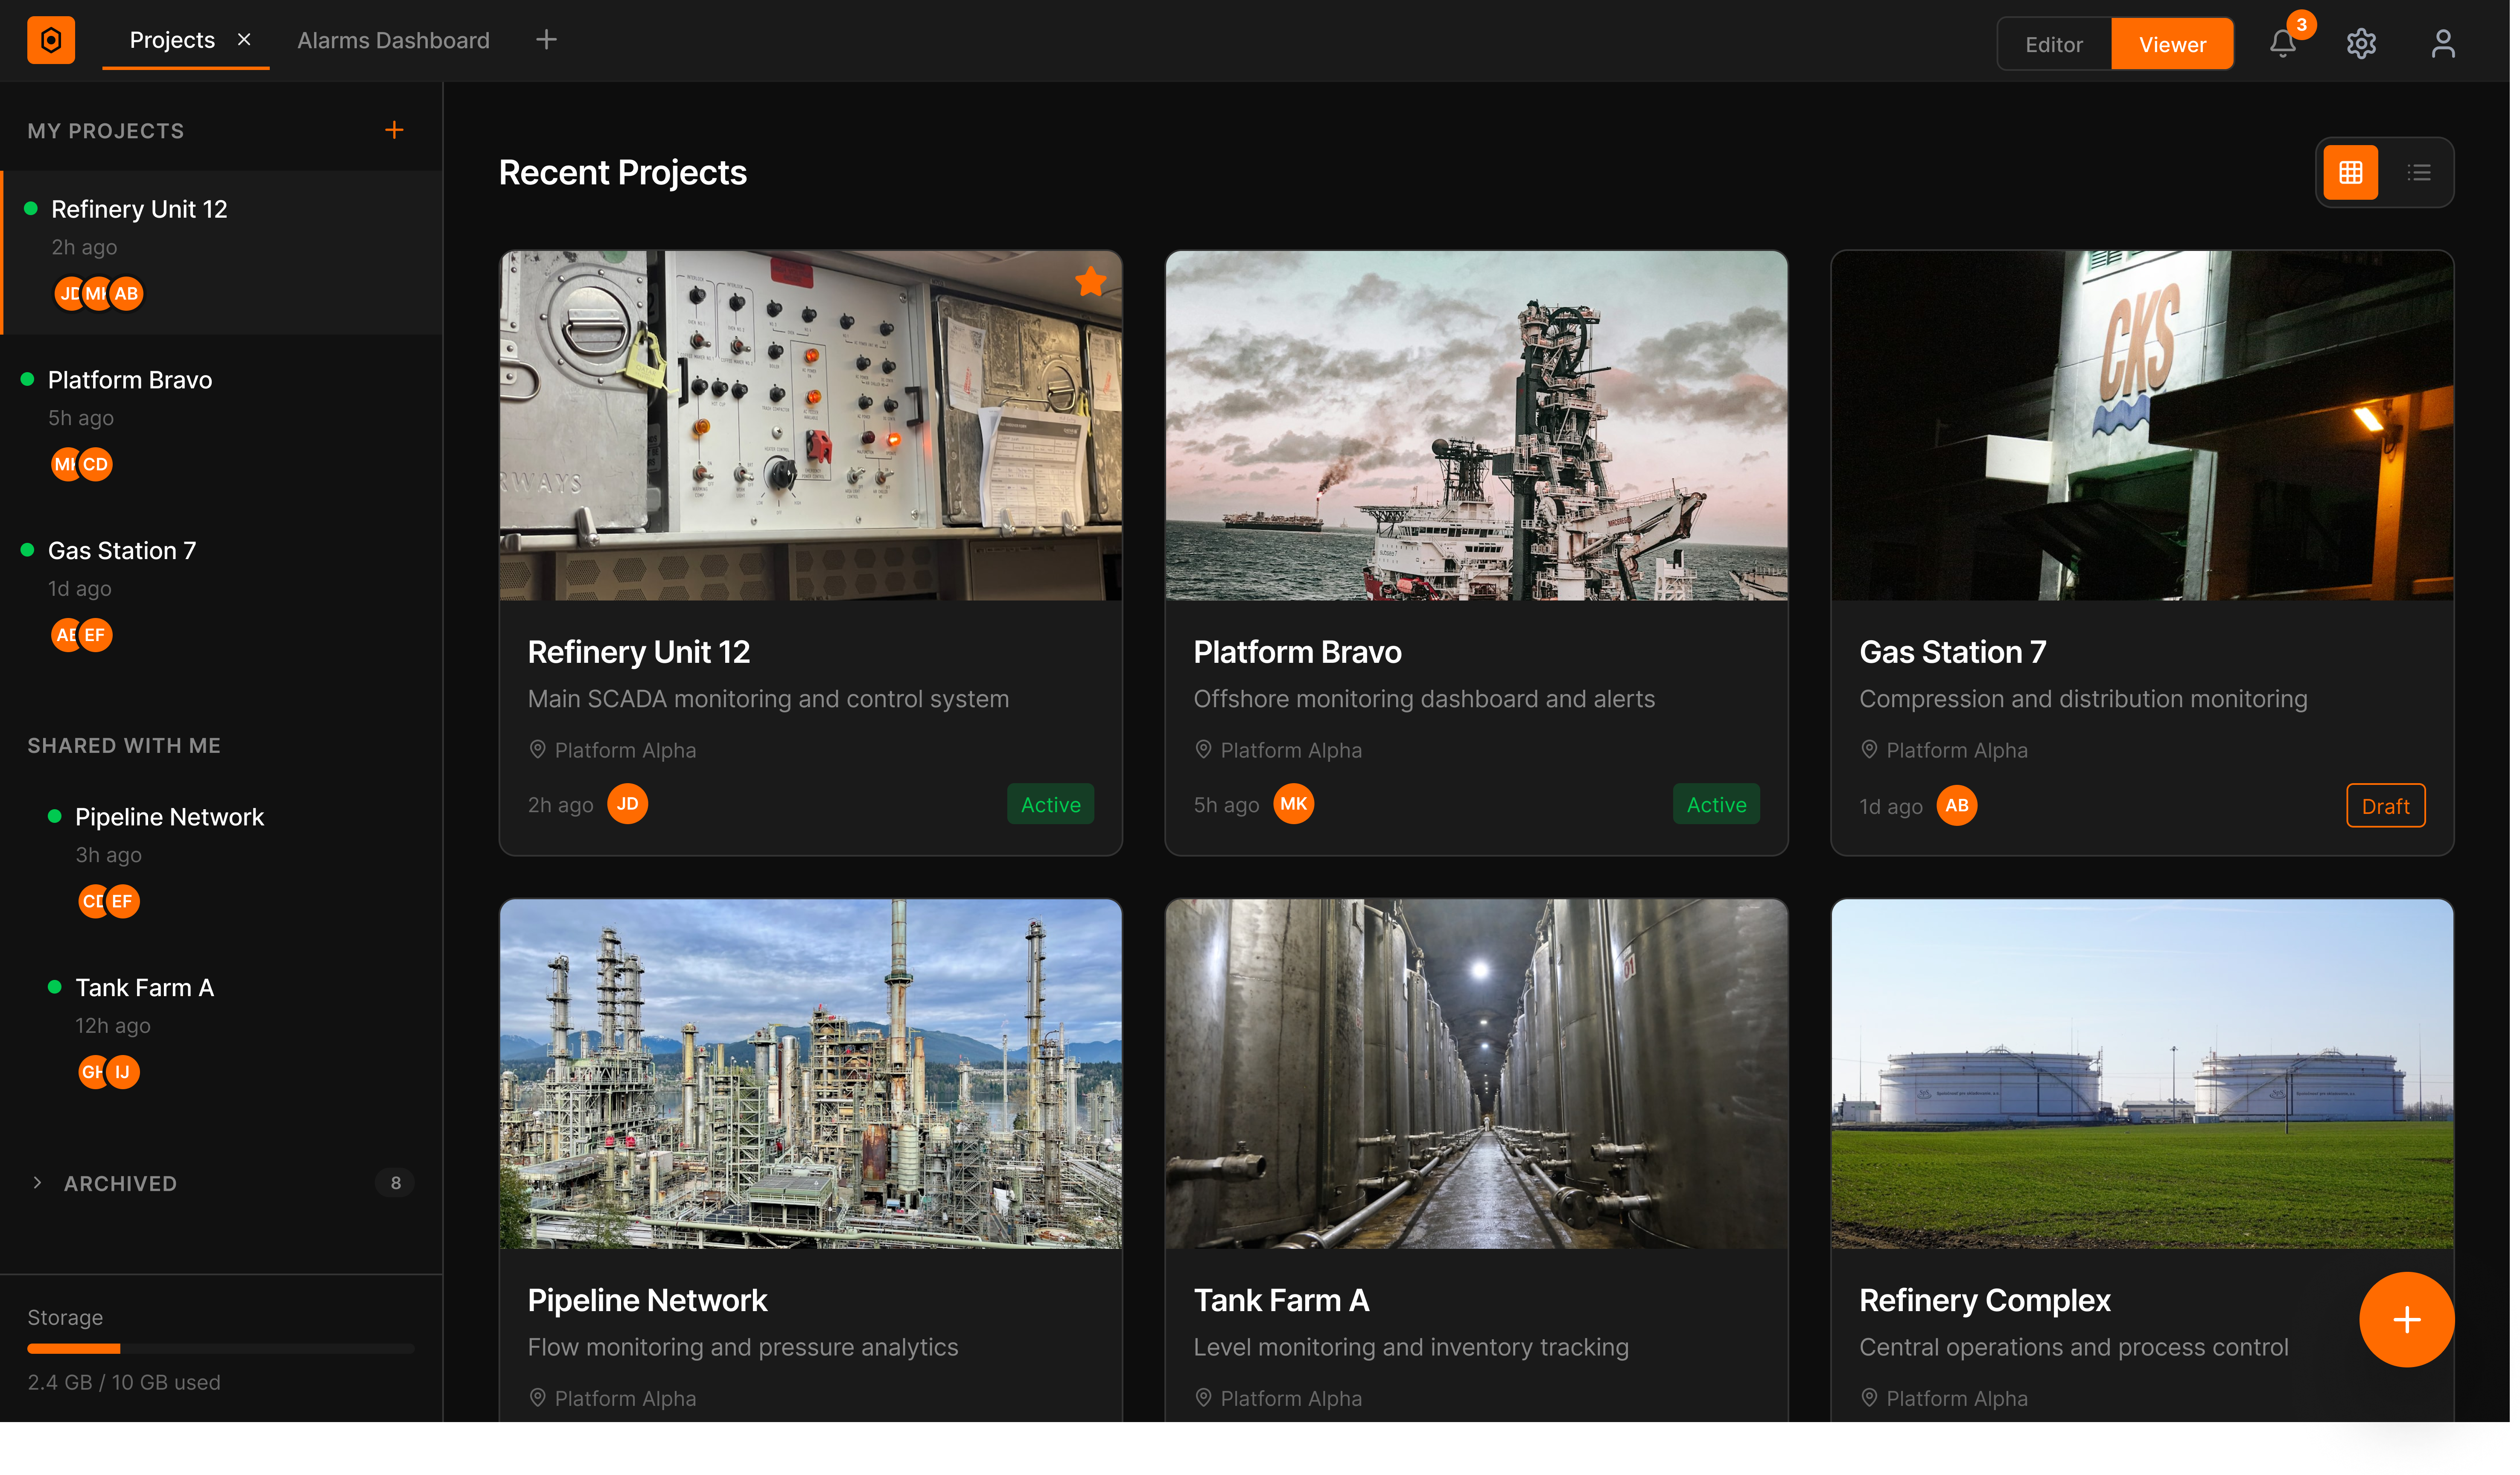Toggle the favorite star on Refinery Unit 12
Screen dimensions: 2520x1475
tap(1090, 282)
